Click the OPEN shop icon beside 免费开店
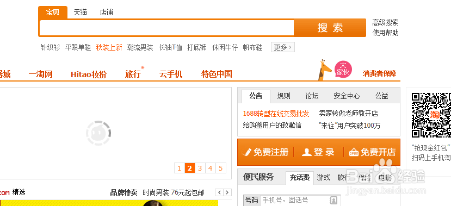Screen dimensions: 451x206 354,152
